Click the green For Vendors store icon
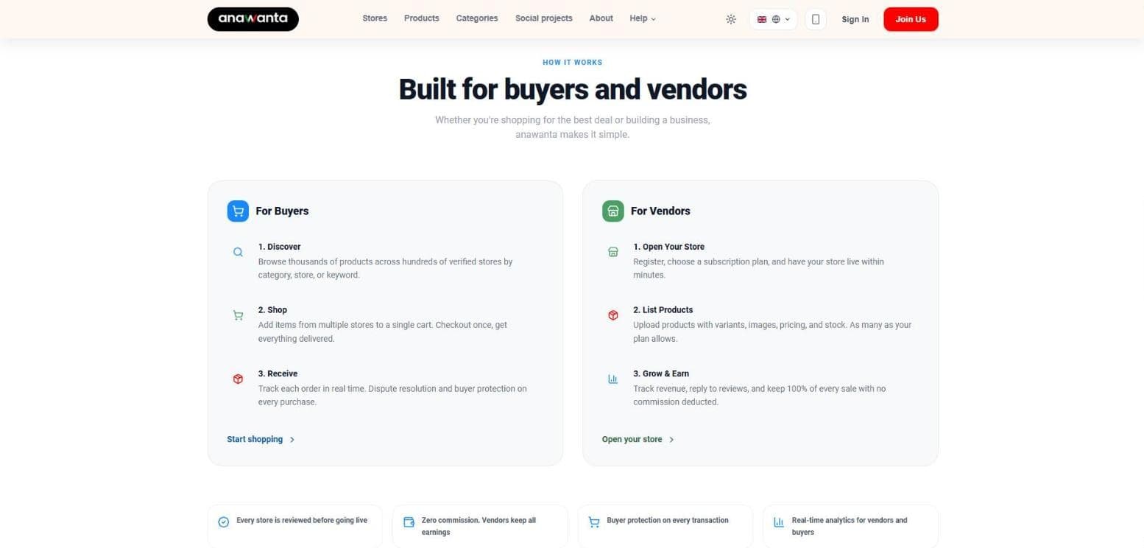The height and width of the screenshot is (548, 1144). [x=613, y=211]
